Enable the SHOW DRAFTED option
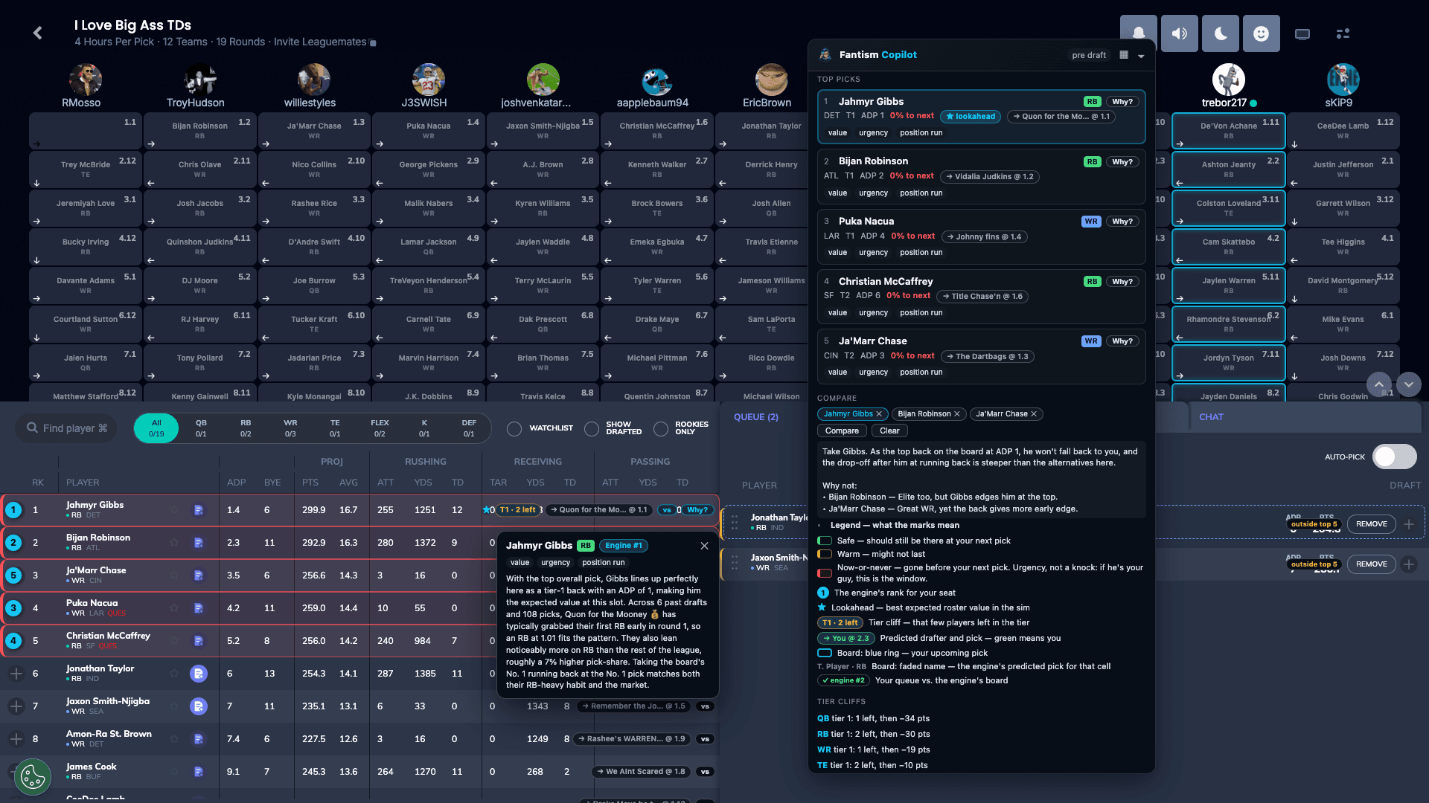The image size is (1429, 803). (x=592, y=428)
